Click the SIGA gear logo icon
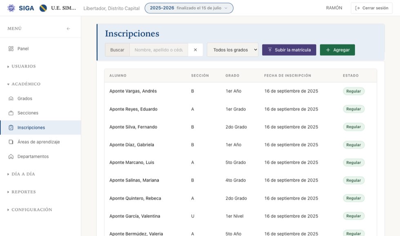This screenshot has height=236, width=400. pyautogui.click(x=11, y=8)
